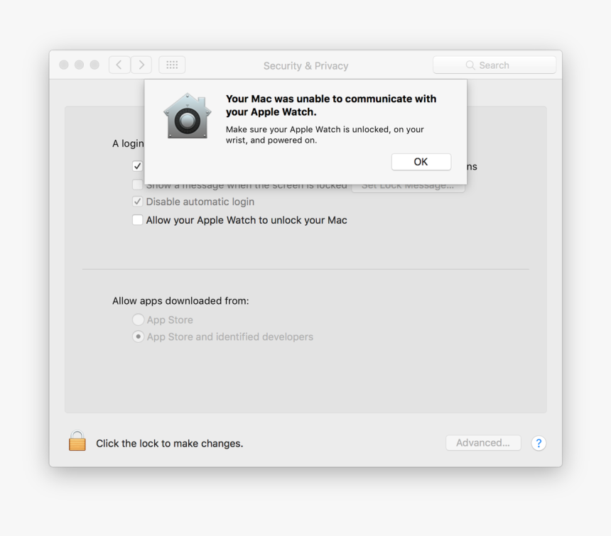
Task: Select the App Store radio button
Action: [138, 319]
